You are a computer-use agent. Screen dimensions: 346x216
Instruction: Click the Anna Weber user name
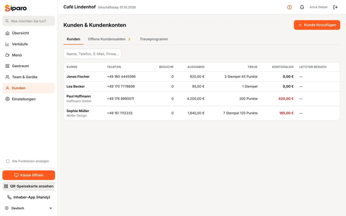point(319,7)
